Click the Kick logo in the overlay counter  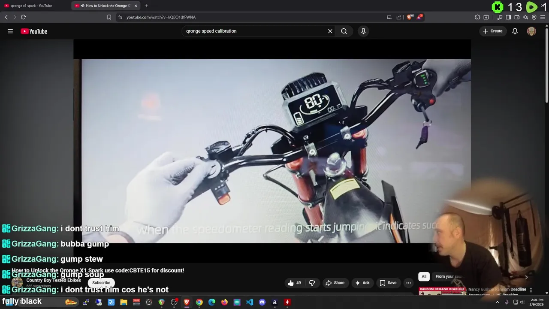point(498,7)
